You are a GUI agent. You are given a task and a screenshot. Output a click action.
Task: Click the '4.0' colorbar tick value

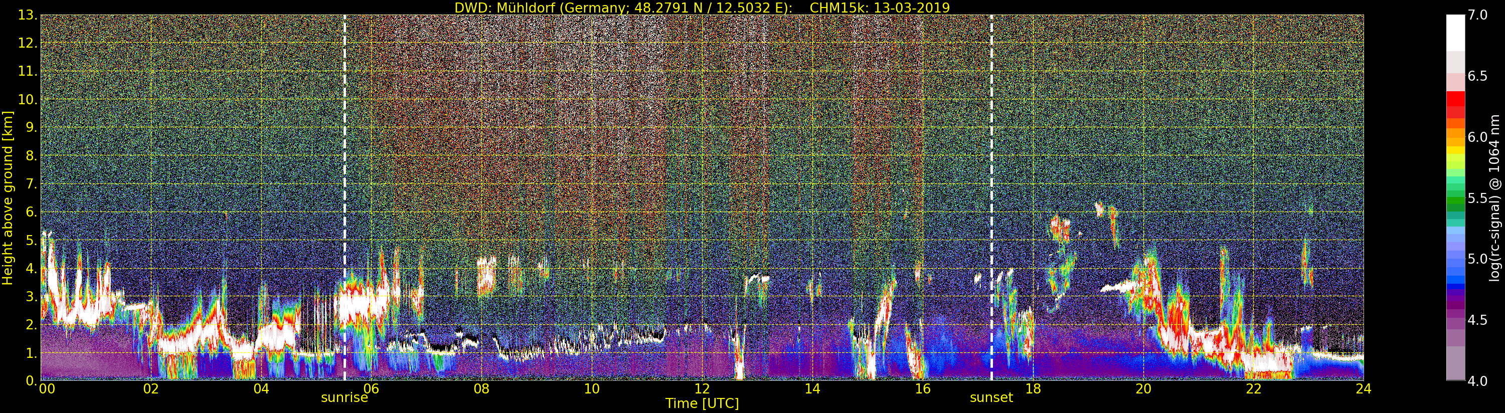[1477, 381]
